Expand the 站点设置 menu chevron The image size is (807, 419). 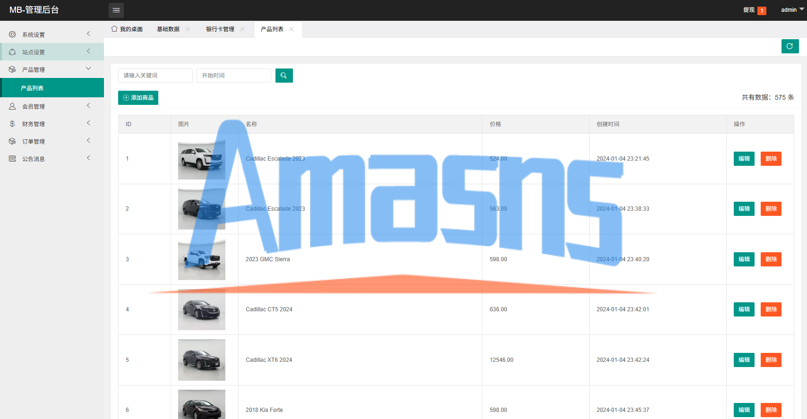pos(88,51)
